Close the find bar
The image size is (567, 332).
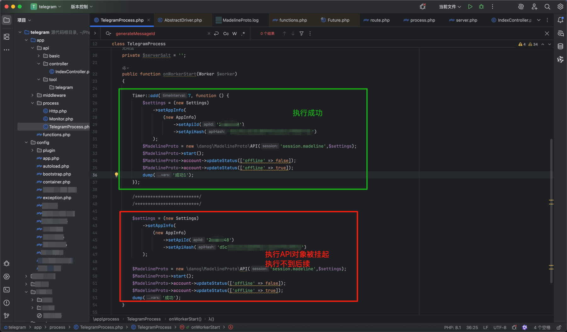click(547, 33)
